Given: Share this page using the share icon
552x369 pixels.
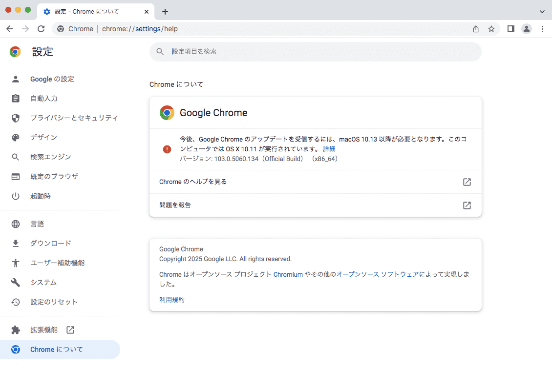Looking at the screenshot, I should (476, 29).
